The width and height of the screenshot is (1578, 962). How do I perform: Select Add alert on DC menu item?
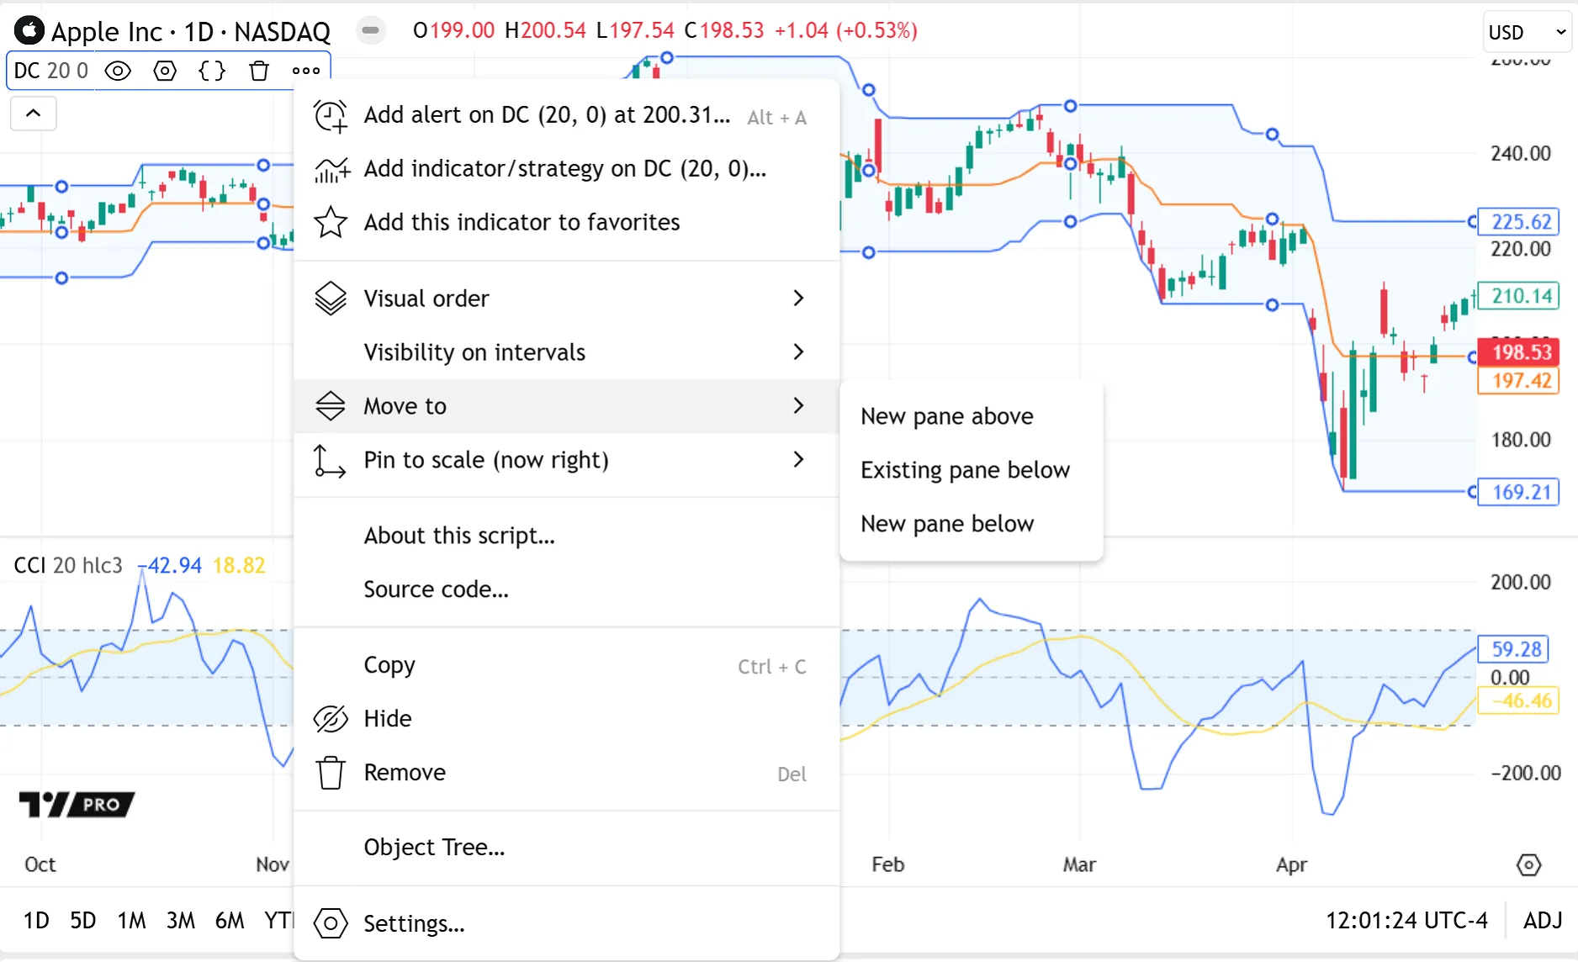(547, 115)
